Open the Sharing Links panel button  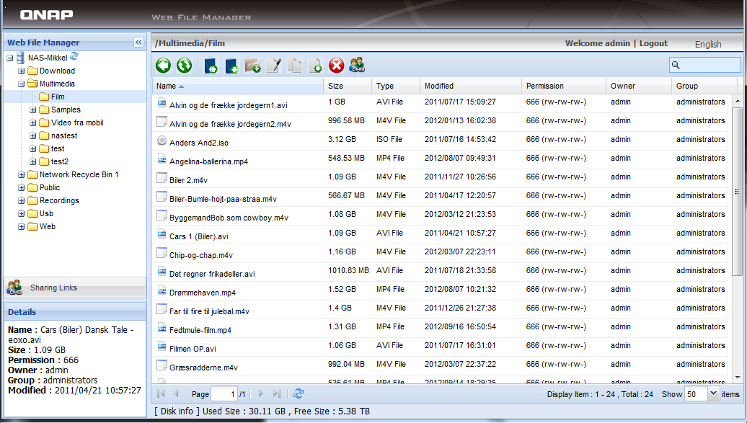click(75, 288)
